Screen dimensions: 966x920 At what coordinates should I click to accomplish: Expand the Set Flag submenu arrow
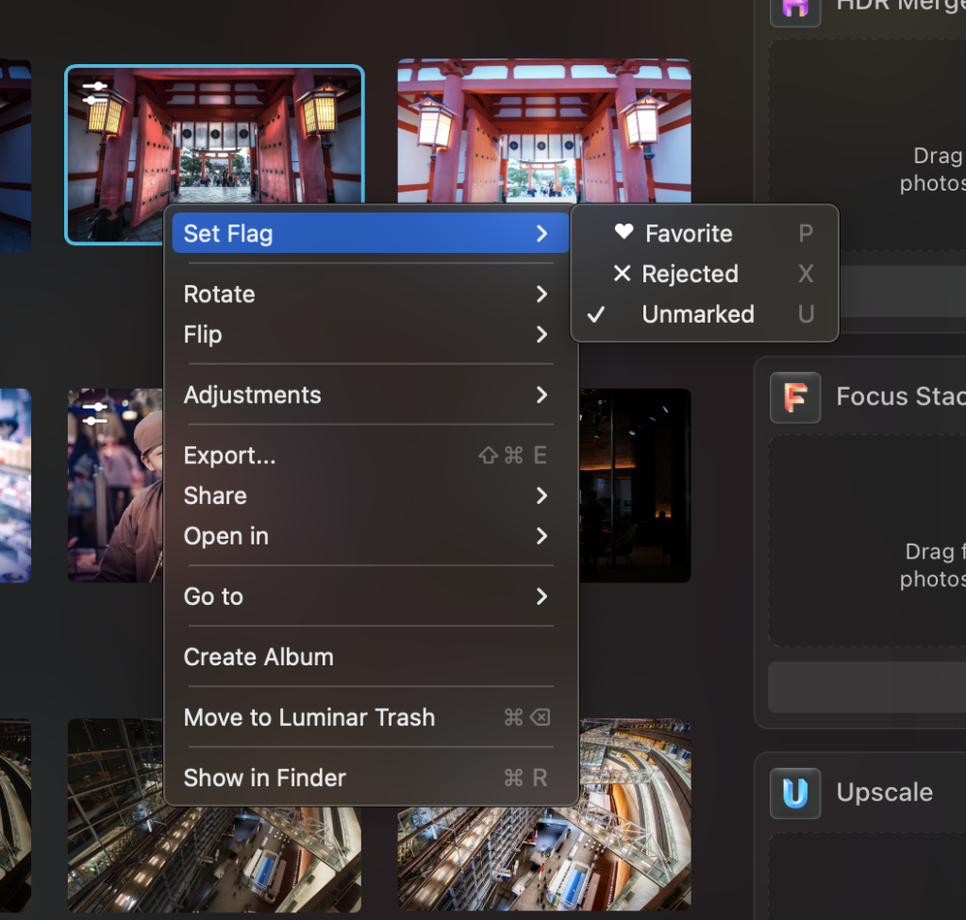pos(541,234)
